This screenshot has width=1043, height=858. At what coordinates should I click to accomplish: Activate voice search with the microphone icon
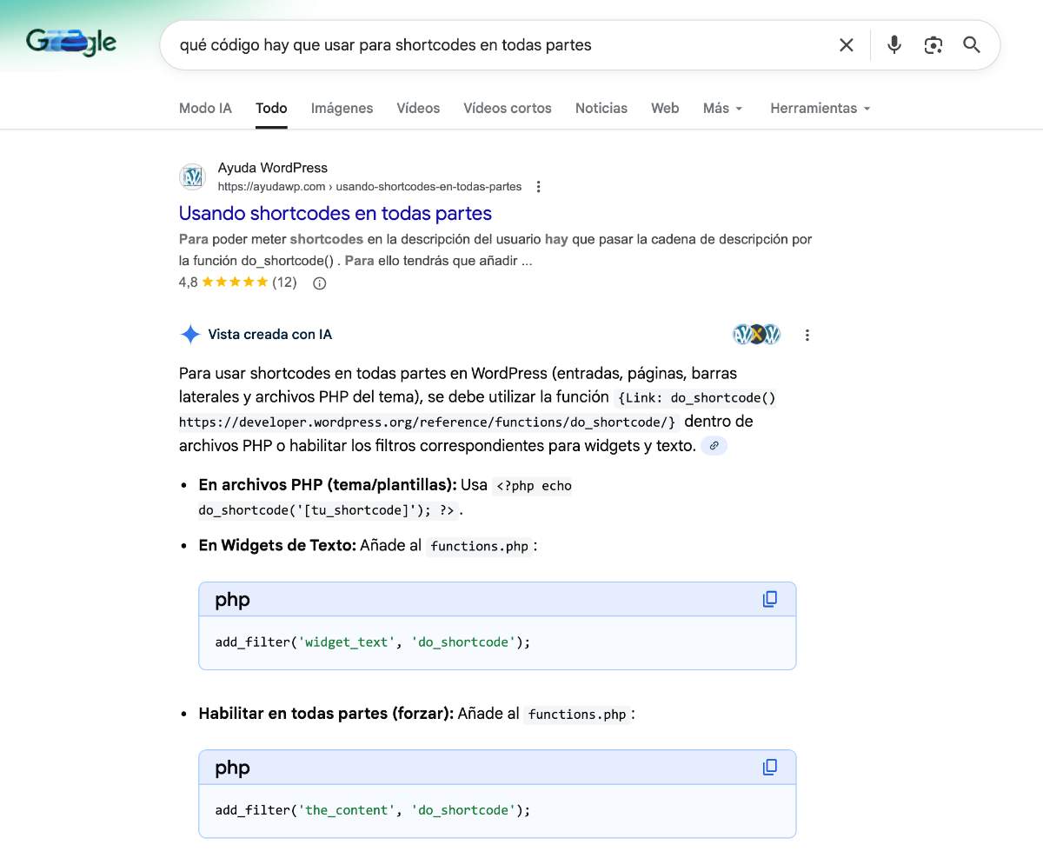(894, 44)
